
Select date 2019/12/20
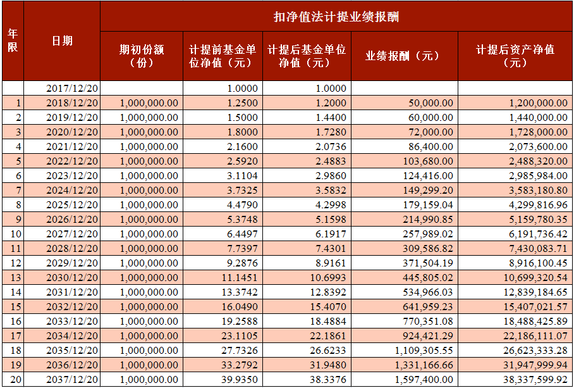pyautogui.click(x=62, y=118)
